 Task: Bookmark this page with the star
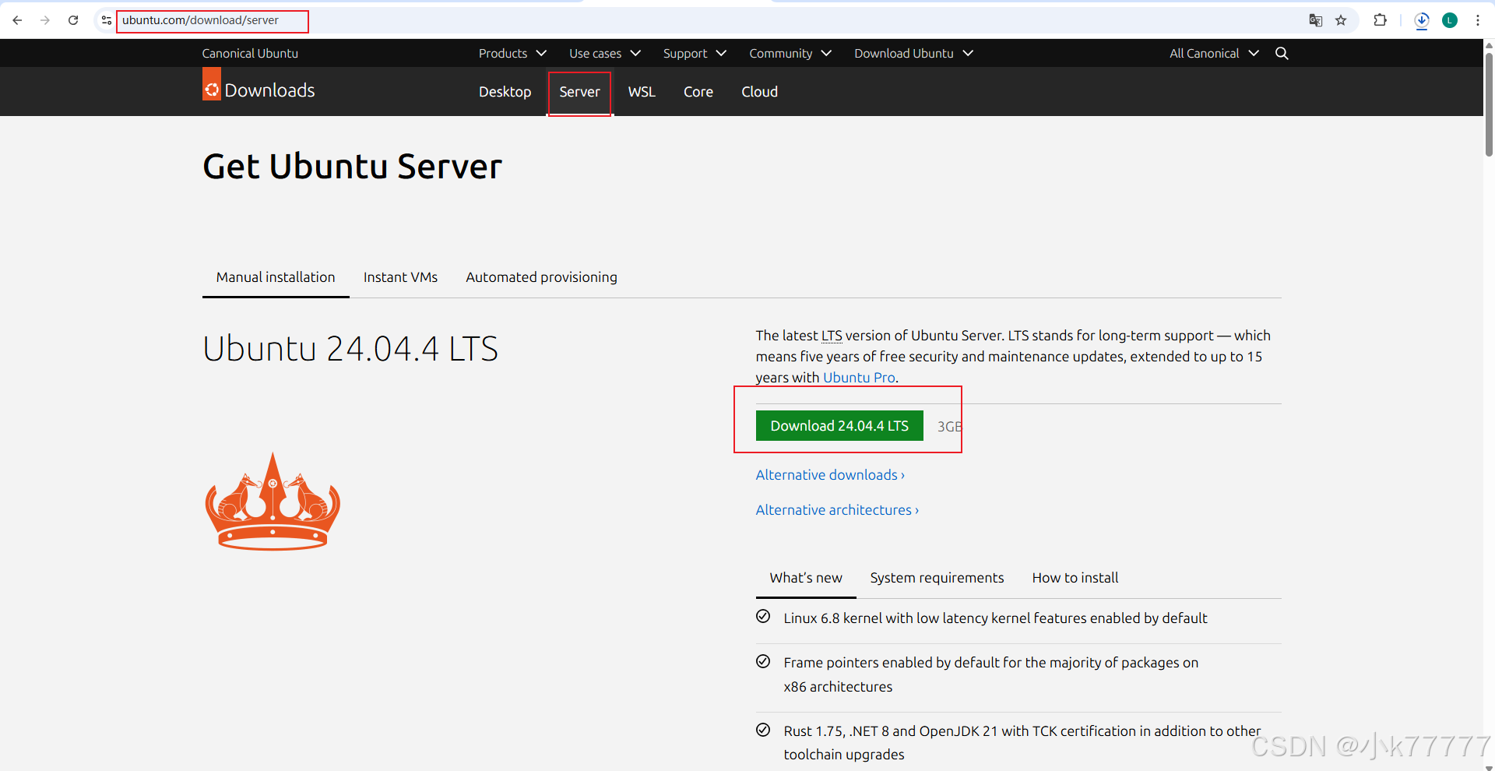[1341, 20]
